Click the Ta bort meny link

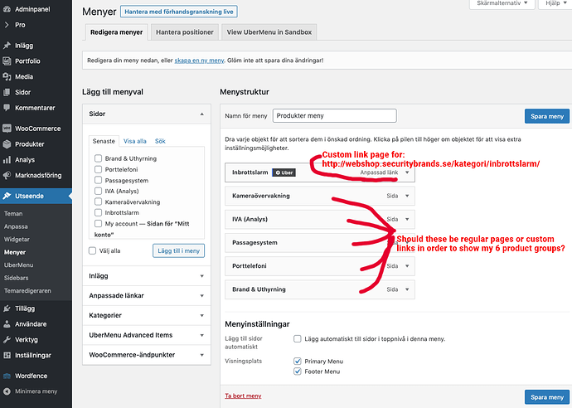[x=243, y=396]
